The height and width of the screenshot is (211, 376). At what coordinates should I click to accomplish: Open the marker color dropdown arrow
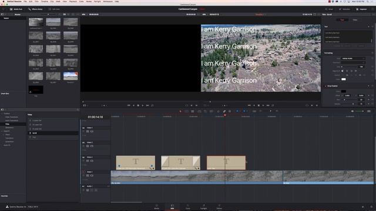click(x=247, y=111)
